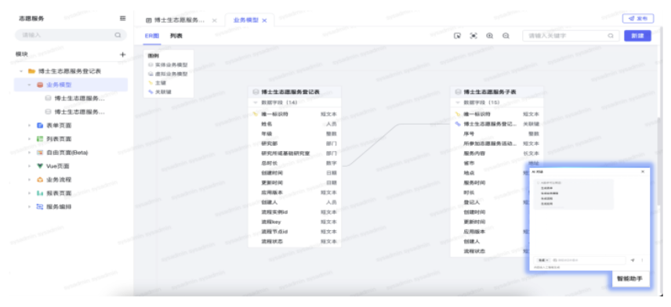This screenshot has width=671, height=307.
Task: Click the 报表页面 chart icon
Action: pos(40,193)
